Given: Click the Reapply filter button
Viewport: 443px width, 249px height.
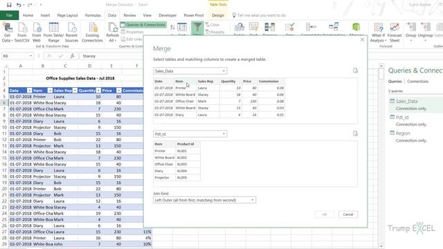Looking at the screenshot, I should [x=215, y=32].
